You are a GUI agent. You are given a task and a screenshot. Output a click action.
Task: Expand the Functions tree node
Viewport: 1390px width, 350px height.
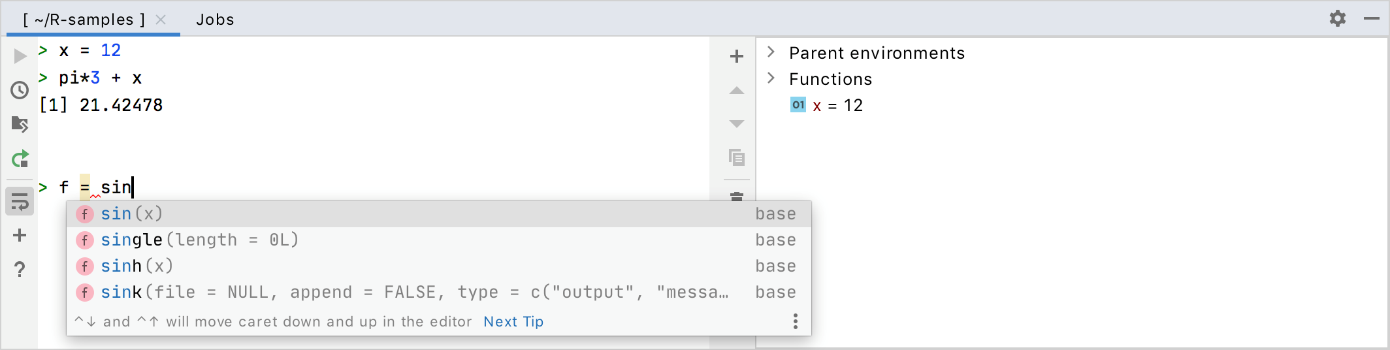771,78
